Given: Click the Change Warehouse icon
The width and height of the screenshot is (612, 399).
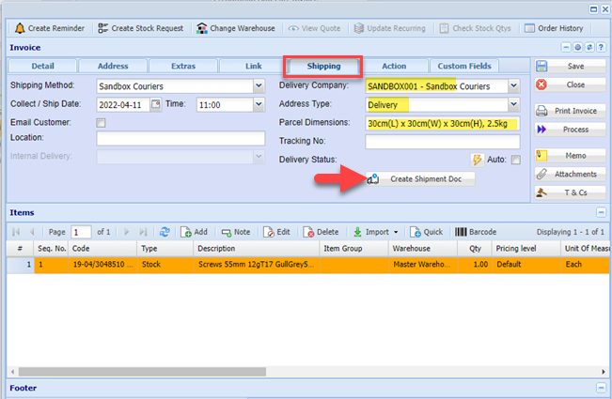Looking at the screenshot, I should (202, 28).
